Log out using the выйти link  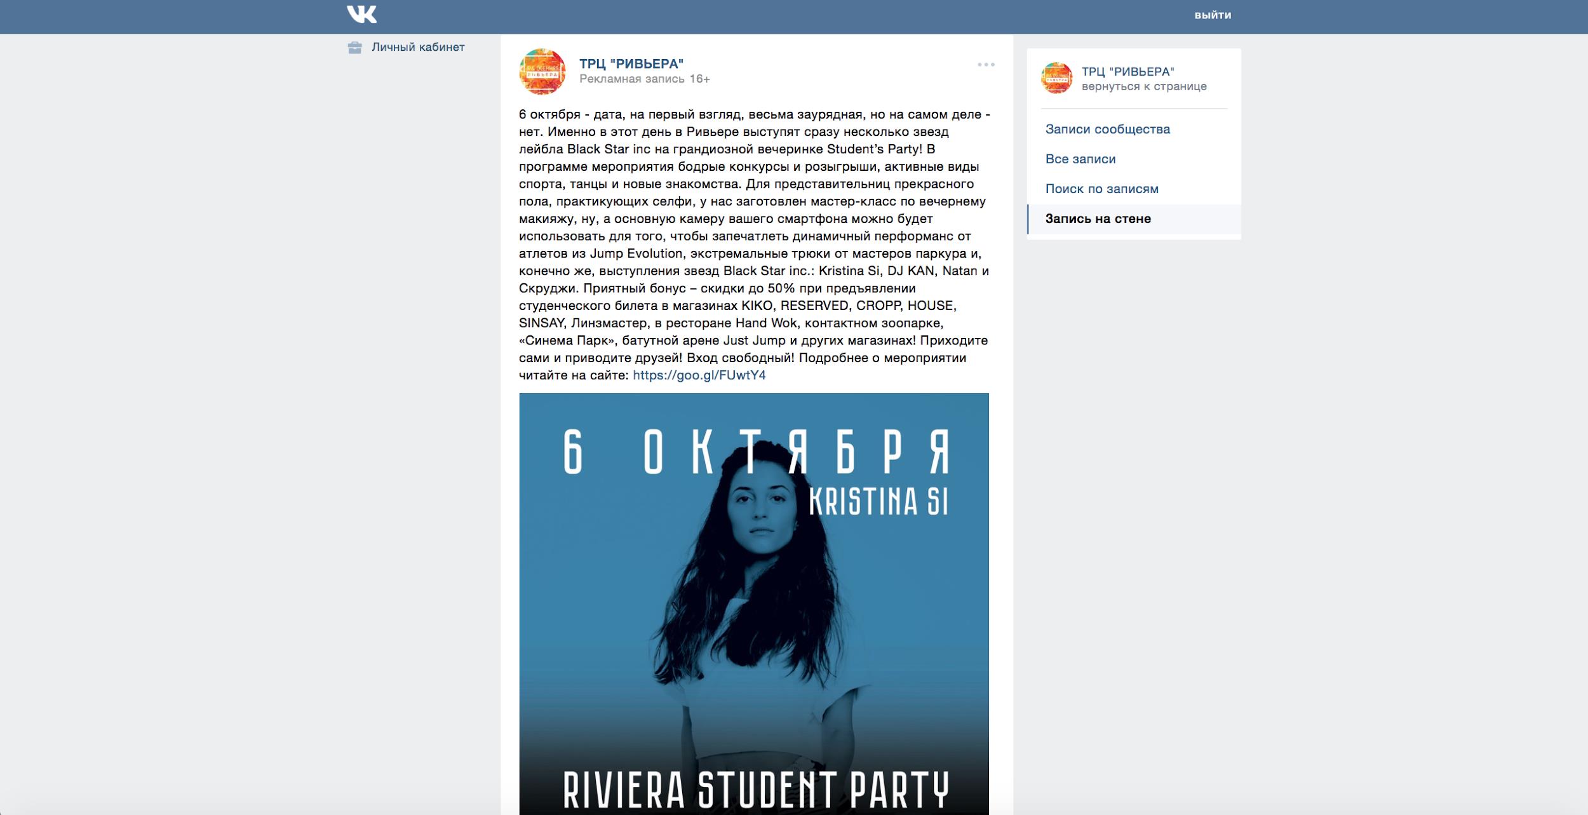1213,15
